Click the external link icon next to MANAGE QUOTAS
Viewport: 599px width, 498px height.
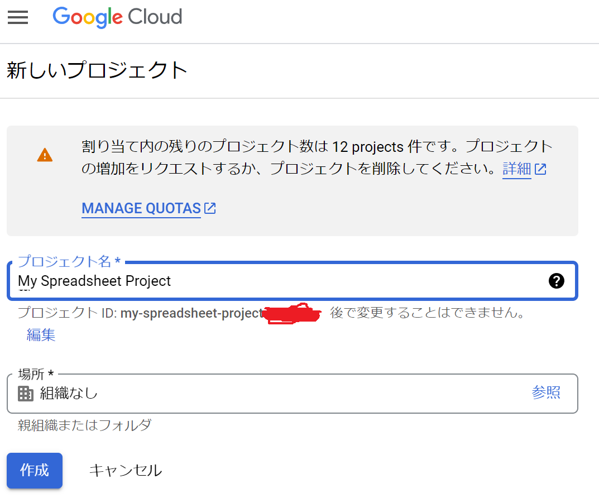[210, 208]
